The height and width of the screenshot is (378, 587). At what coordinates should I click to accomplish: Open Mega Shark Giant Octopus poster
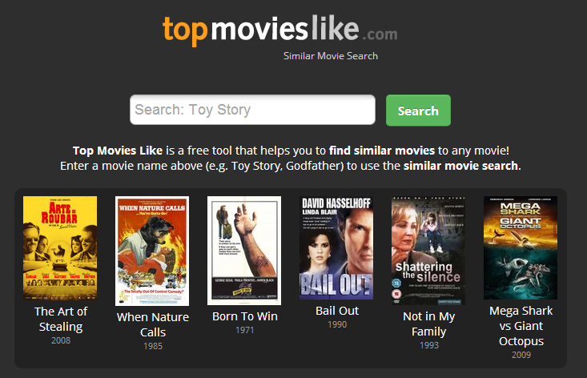521,247
